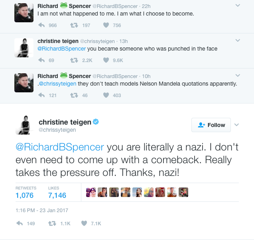254x240 pixels.
Task: Open the dropdown arrow beside the Follow button
Action: coord(236,125)
